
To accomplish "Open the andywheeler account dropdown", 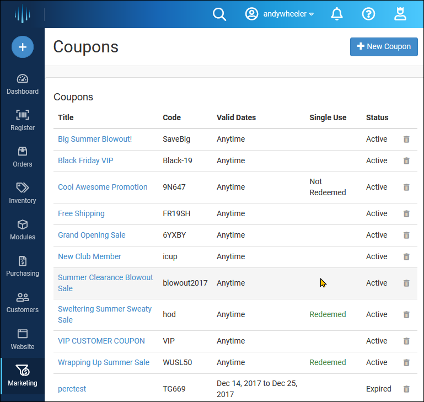I will point(280,14).
